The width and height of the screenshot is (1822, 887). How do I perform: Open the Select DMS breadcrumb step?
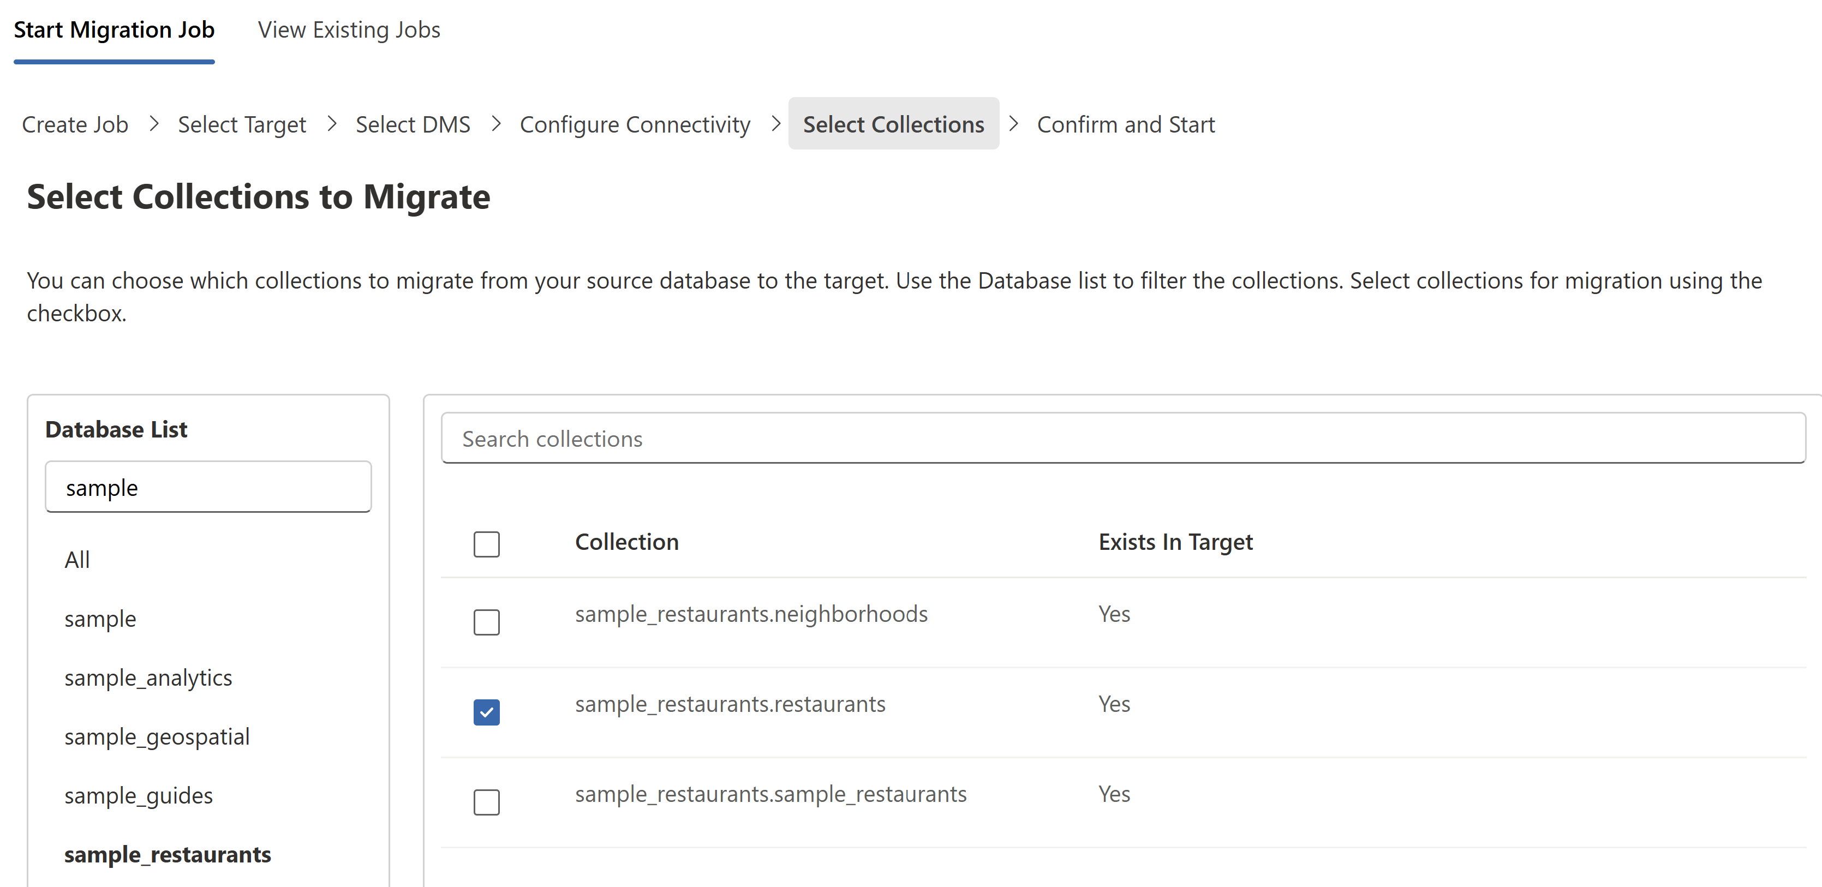tap(413, 124)
